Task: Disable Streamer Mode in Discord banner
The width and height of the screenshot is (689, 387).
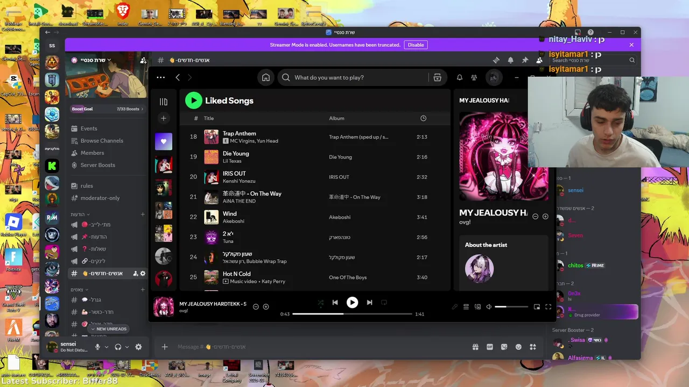Action: [416, 45]
